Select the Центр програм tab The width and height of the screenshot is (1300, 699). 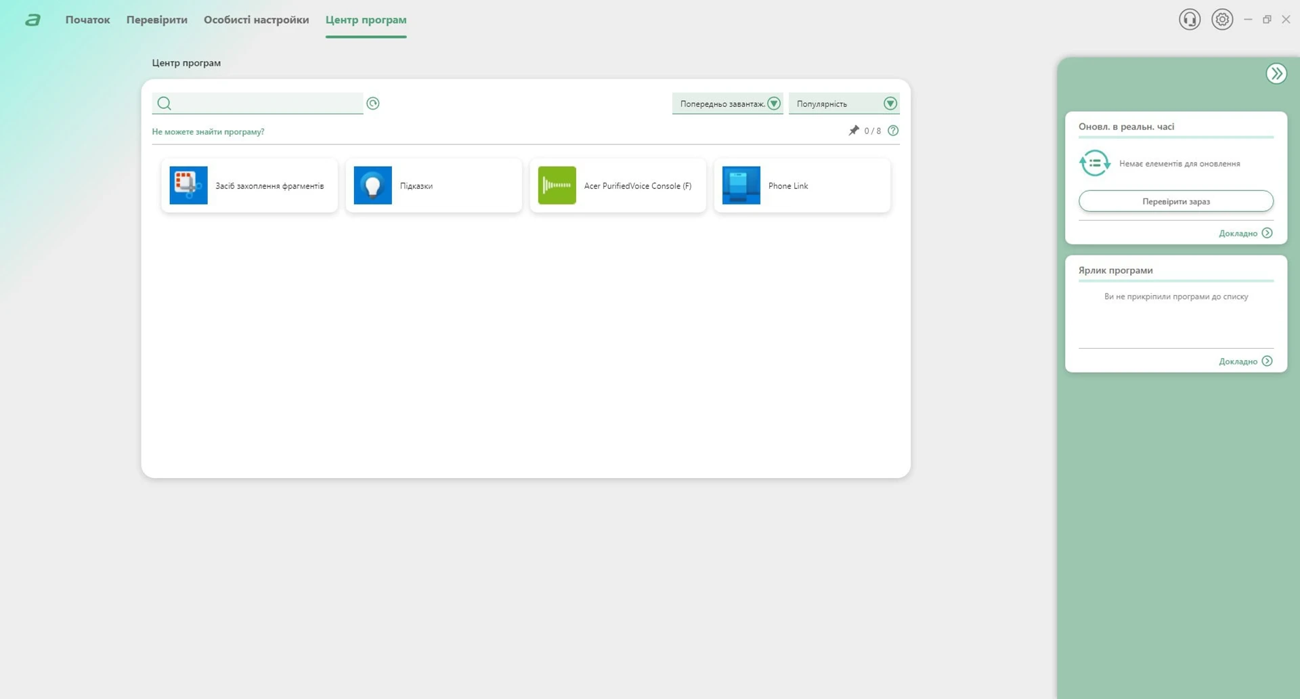click(366, 20)
